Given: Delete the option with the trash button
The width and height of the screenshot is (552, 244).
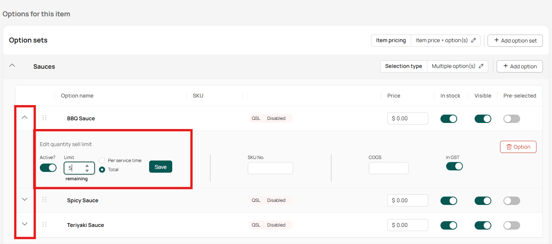Looking at the screenshot, I should 518,147.
